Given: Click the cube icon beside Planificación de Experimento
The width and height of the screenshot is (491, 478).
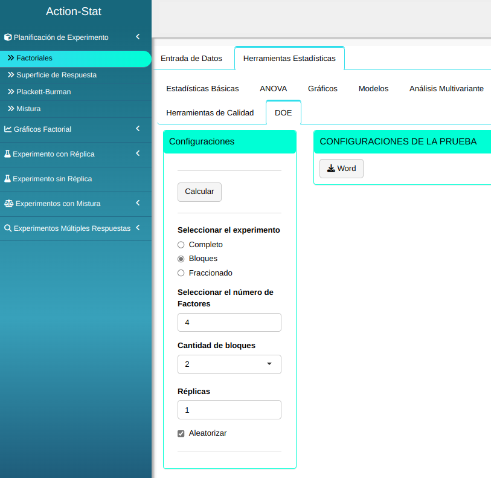Looking at the screenshot, I should coord(8,37).
